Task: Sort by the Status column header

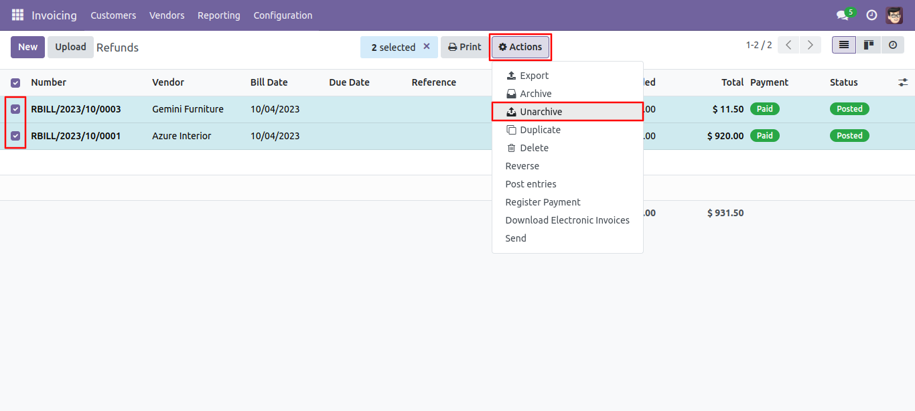Action: (x=844, y=82)
